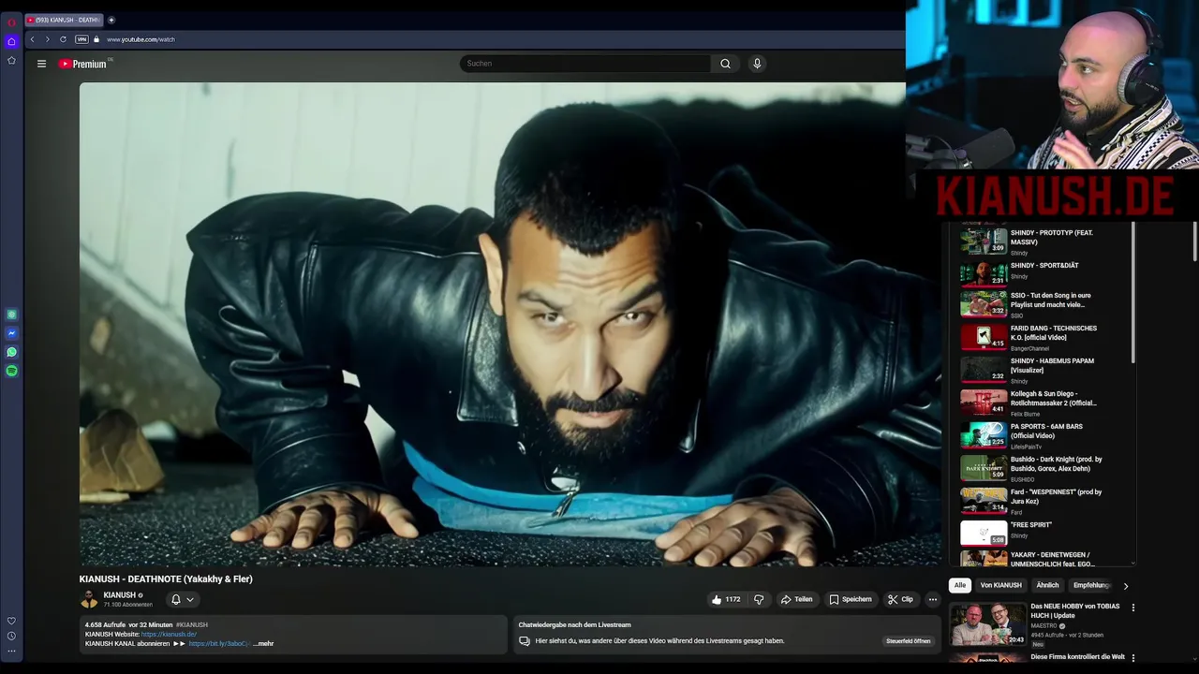
Task: Expand the description with ...mehr
Action: pyautogui.click(x=263, y=643)
